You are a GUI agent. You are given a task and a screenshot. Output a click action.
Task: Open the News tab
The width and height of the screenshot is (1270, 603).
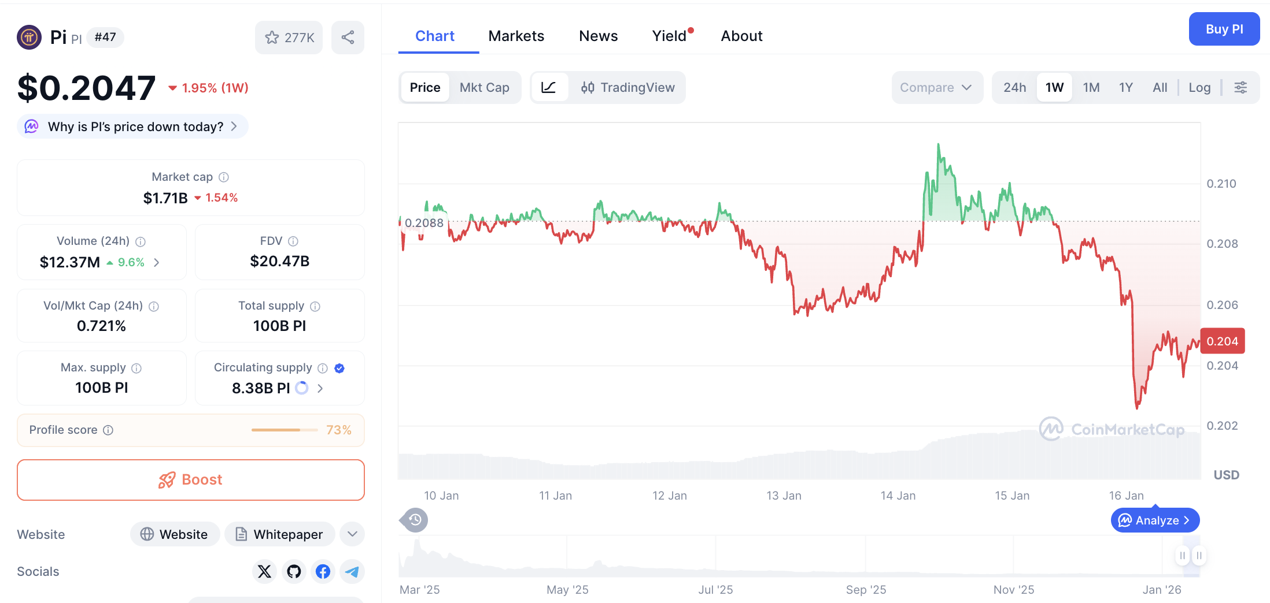(x=598, y=35)
